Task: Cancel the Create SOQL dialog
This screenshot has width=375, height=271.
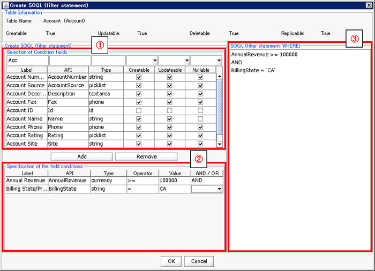Action: 199,261
